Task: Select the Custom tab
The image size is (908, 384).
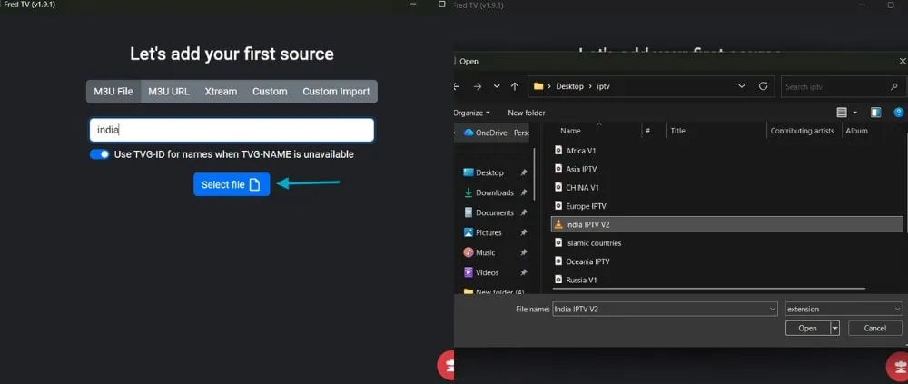Action: point(270,92)
